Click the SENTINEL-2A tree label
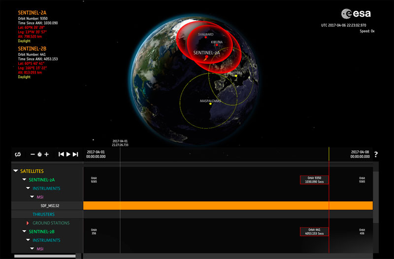 [x=42, y=180]
